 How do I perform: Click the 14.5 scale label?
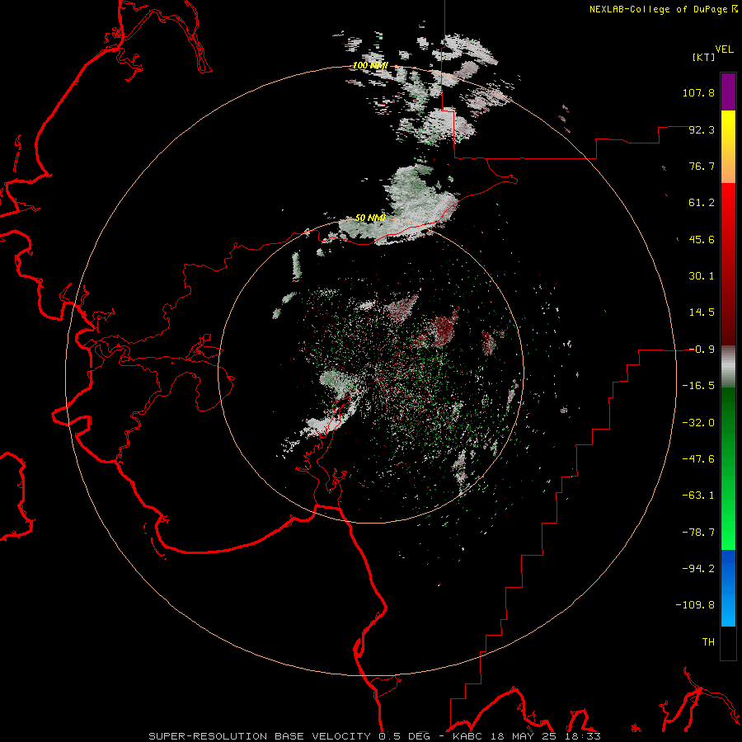[x=702, y=312]
